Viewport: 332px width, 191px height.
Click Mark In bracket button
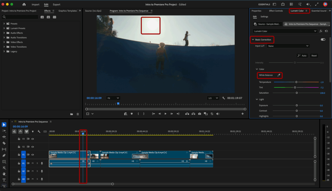(138, 114)
